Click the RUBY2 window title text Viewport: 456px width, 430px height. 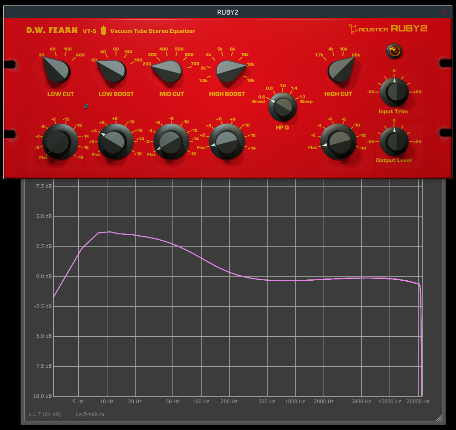click(x=228, y=12)
